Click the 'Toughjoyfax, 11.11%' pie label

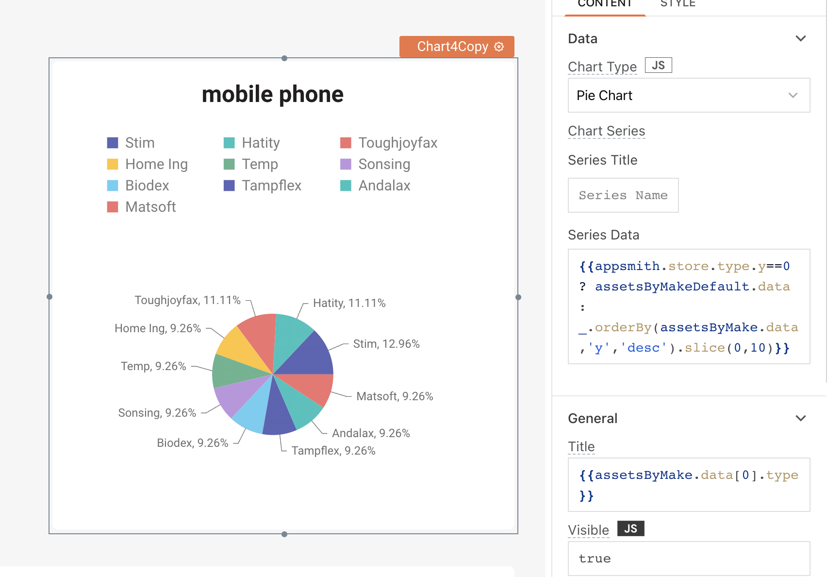187,300
